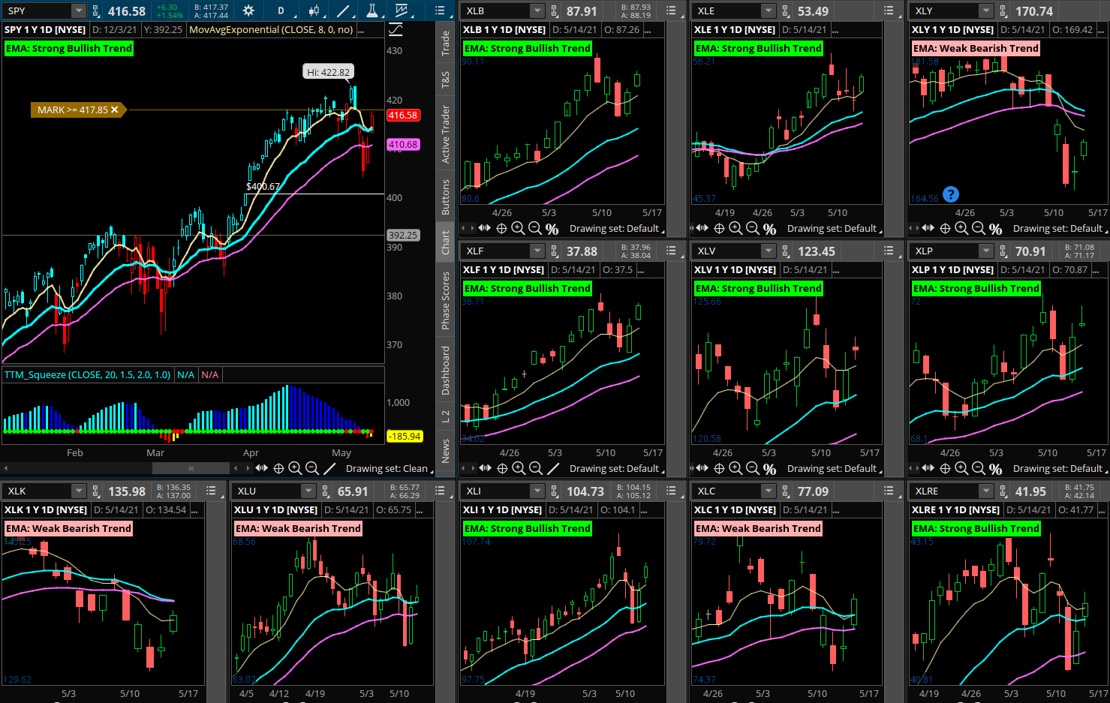Open the News side tab

(x=446, y=451)
